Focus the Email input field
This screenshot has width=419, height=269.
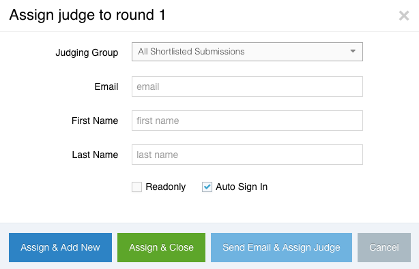point(247,86)
